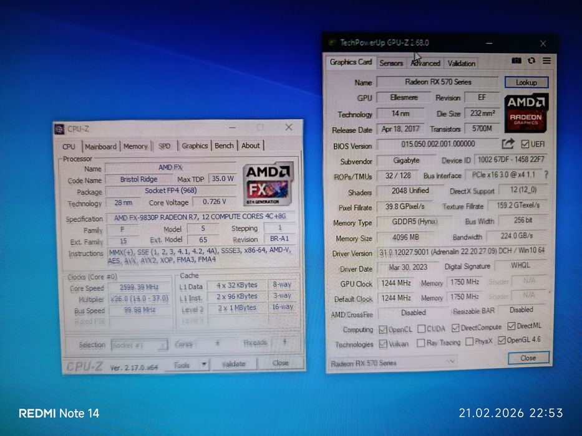Switch to the Graphics Card tab in GPU-Z
Screen dimensions: 582x436
(x=351, y=62)
